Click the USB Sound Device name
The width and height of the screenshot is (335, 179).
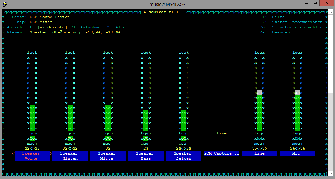[x=50, y=17]
